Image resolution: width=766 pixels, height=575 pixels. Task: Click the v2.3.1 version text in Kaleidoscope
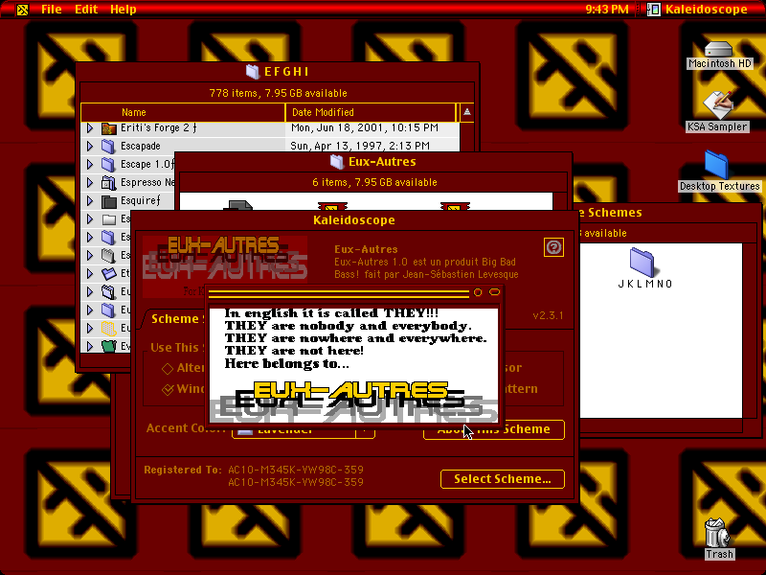pyautogui.click(x=548, y=315)
